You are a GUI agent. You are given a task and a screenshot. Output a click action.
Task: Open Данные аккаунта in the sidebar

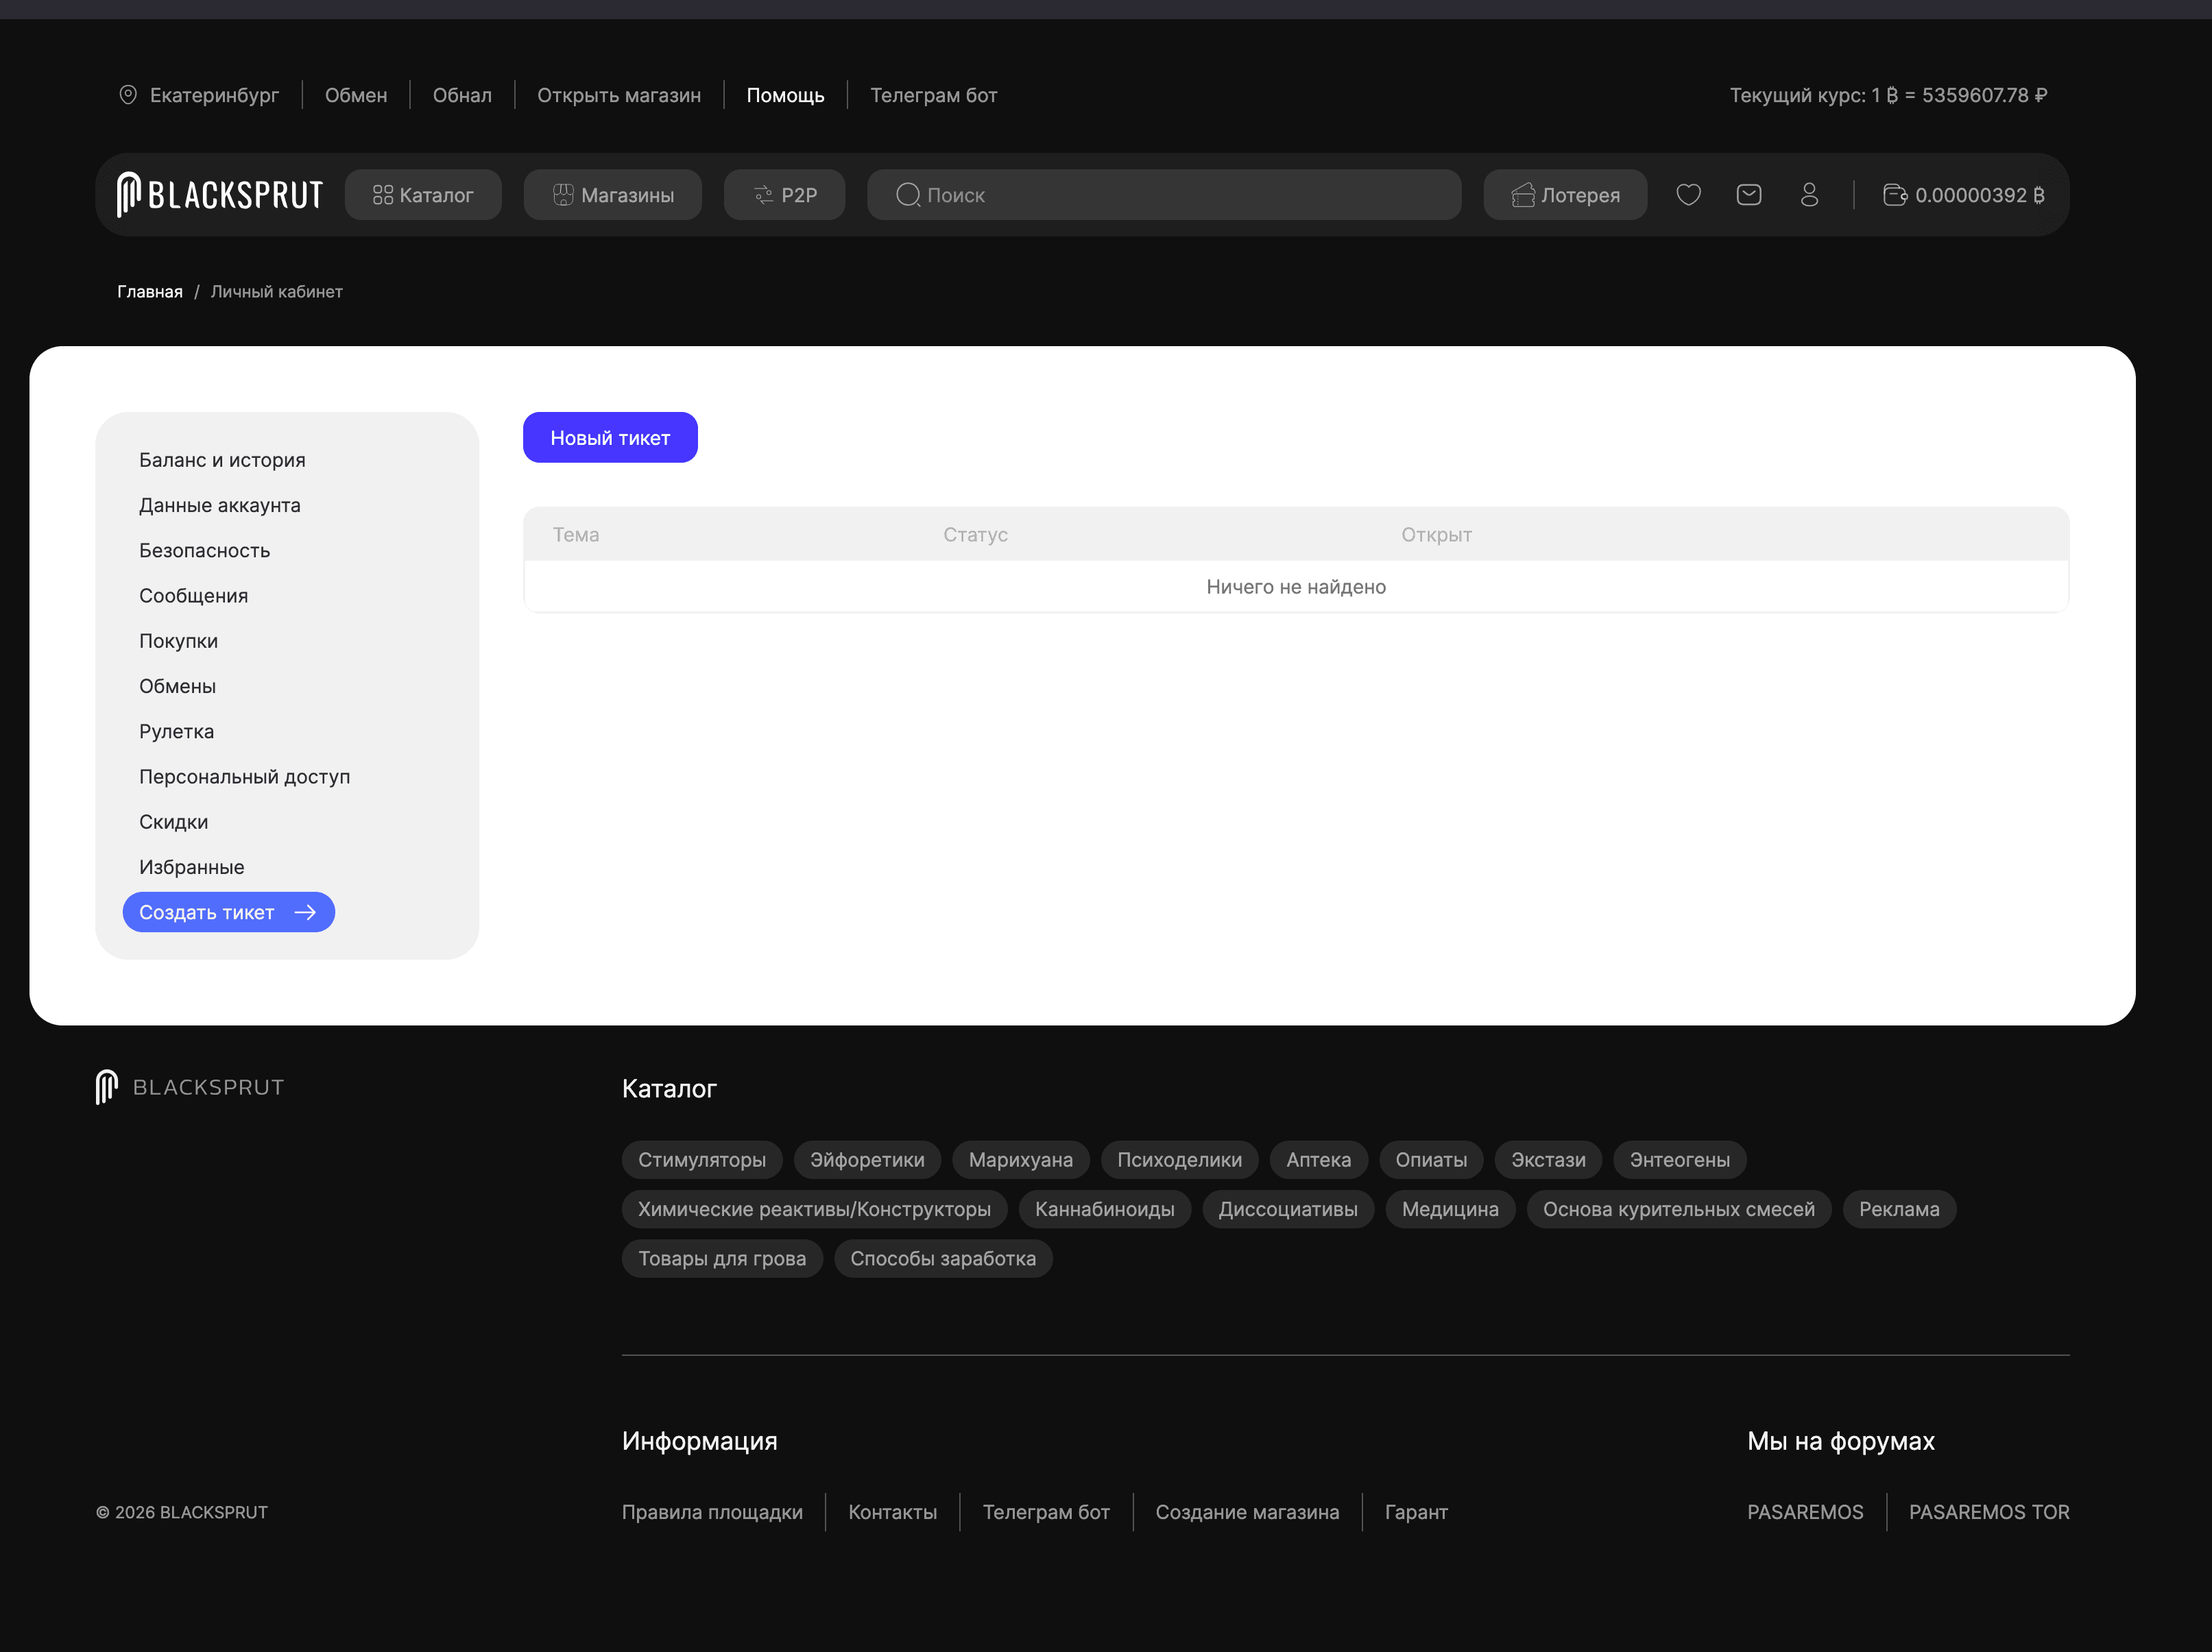click(219, 505)
